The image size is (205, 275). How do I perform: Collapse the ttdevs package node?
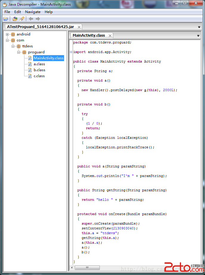click(13, 46)
